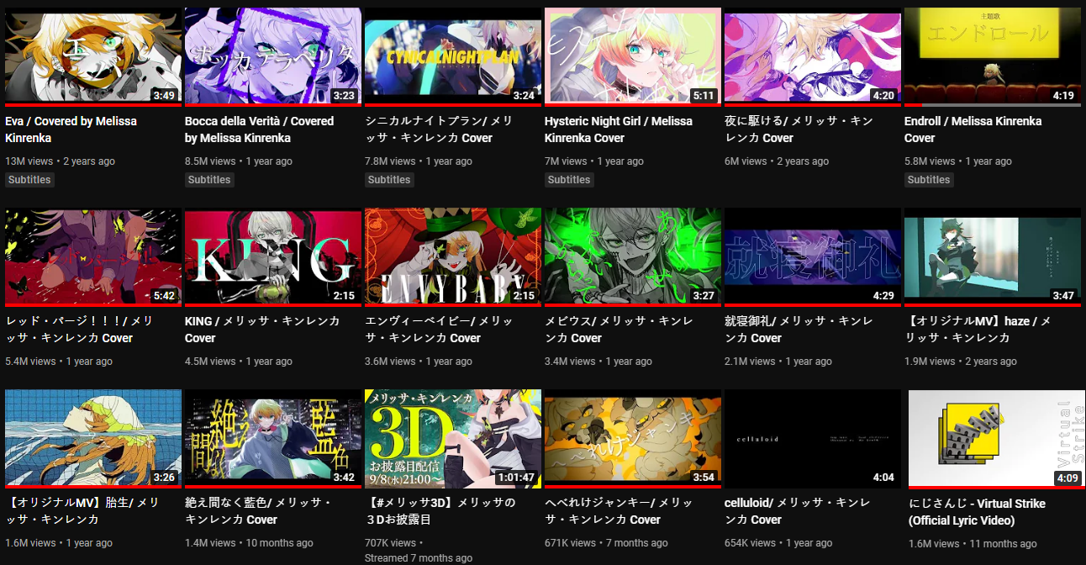Open the Virtual Strike lyric video thumbnail

point(992,439)
